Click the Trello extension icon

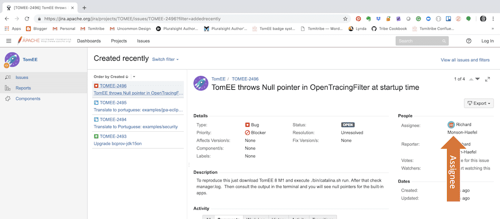[448, 19]
